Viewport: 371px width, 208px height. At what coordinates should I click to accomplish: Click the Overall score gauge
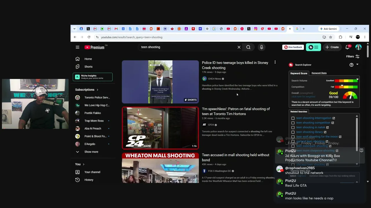coord(350,95)
